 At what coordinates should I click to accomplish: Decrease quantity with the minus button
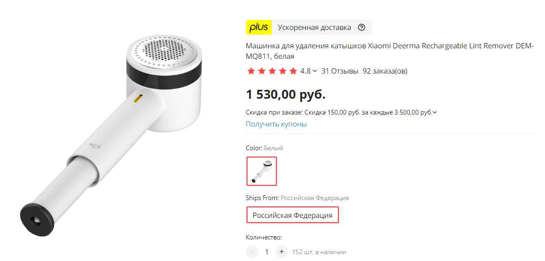coord(252,252)
